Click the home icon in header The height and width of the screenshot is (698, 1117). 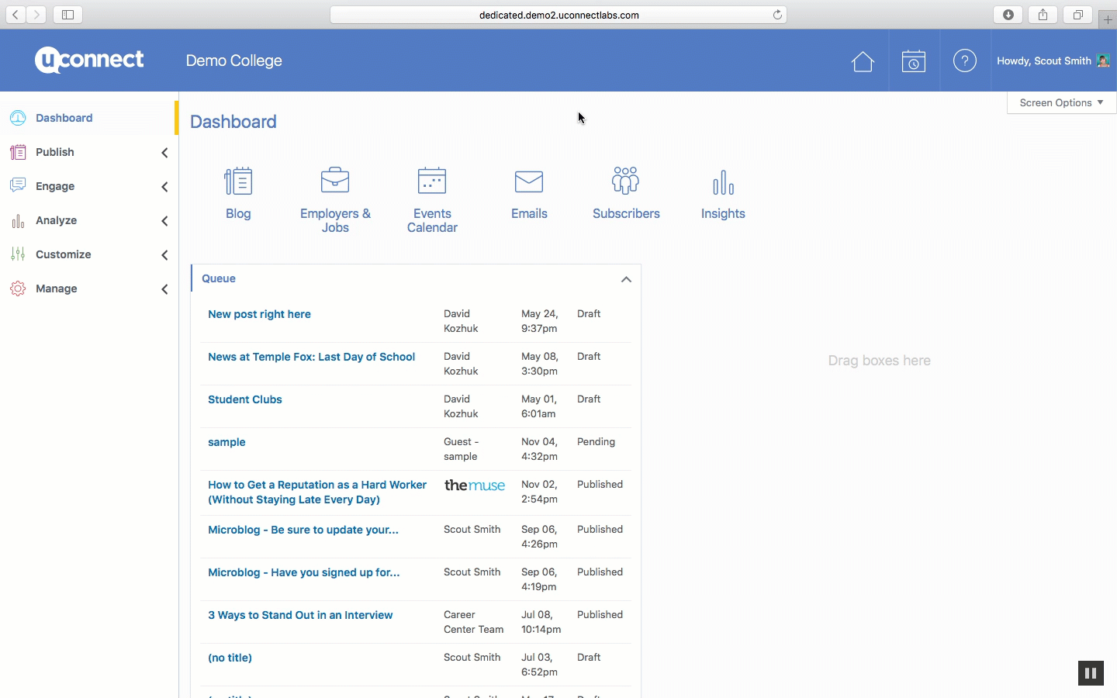pyautogui.click(x=863, y=61)
